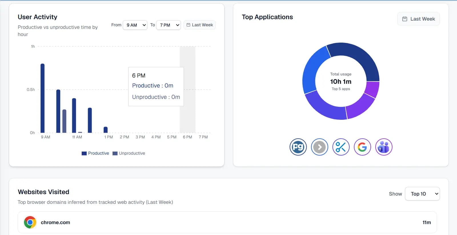Image resolution: width=457 pixels, height=235 pixels.
Task: Click Last Week button in User Activity
Action: [x=200, y=25]
